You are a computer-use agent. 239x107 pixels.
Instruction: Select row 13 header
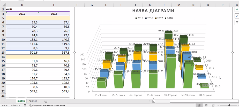click(x=3, y=53)
